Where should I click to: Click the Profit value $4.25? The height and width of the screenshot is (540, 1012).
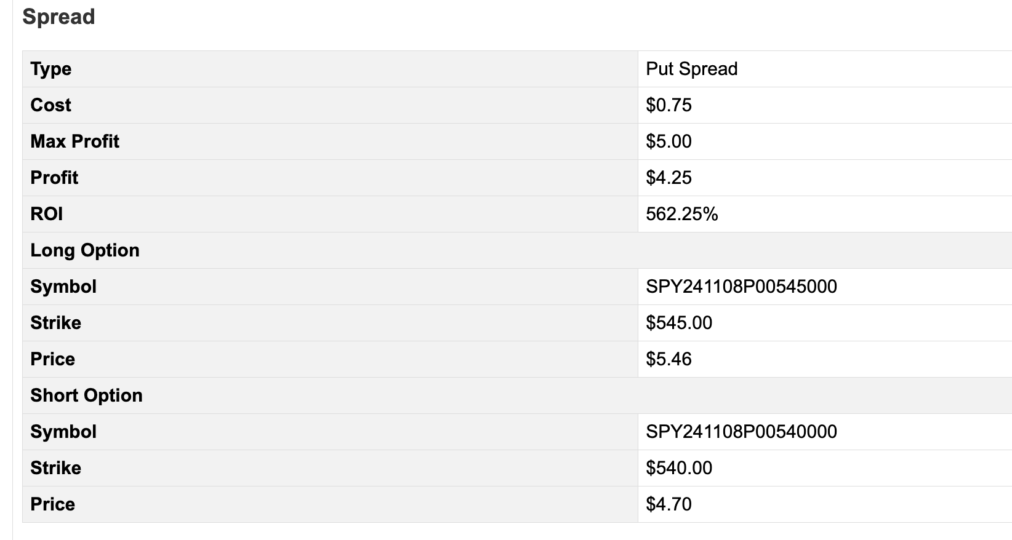669,178
